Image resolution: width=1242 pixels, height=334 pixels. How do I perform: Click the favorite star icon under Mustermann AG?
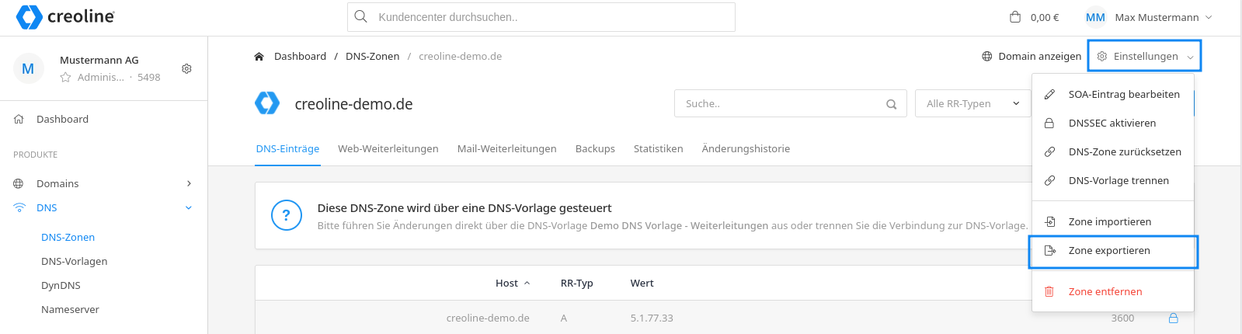65,77
